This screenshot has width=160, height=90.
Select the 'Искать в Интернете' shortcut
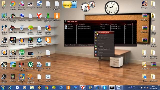point(30,78)
